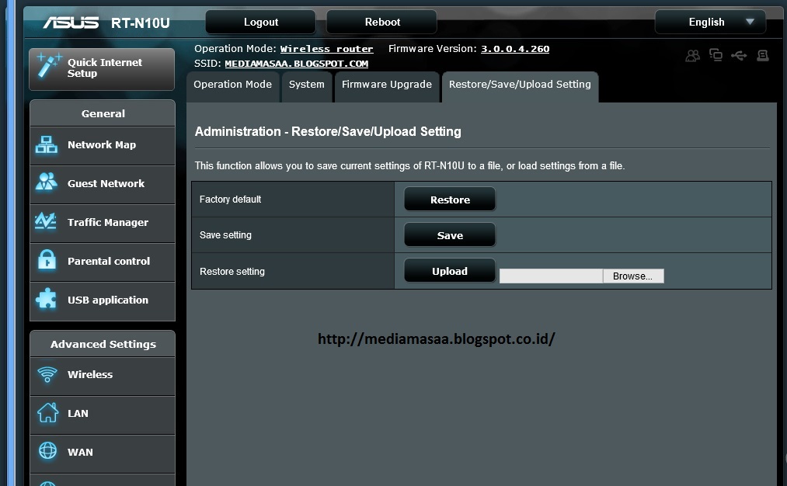Click the LAN house icon
This screenshot has width=787, height=486.
tap(47, 413)
